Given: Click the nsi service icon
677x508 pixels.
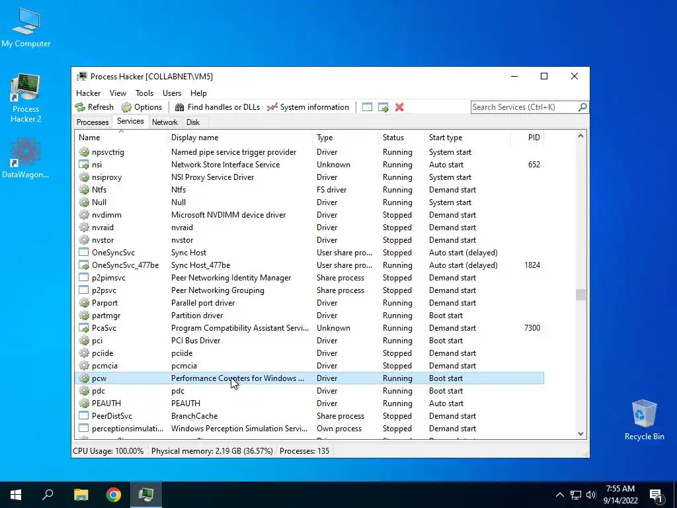Looking at the screenshot, I should click(84, 165).
